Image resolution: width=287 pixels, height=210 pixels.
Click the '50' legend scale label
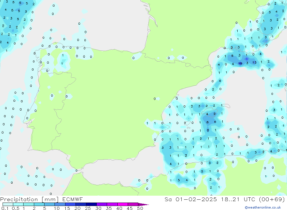click(140, 208)
